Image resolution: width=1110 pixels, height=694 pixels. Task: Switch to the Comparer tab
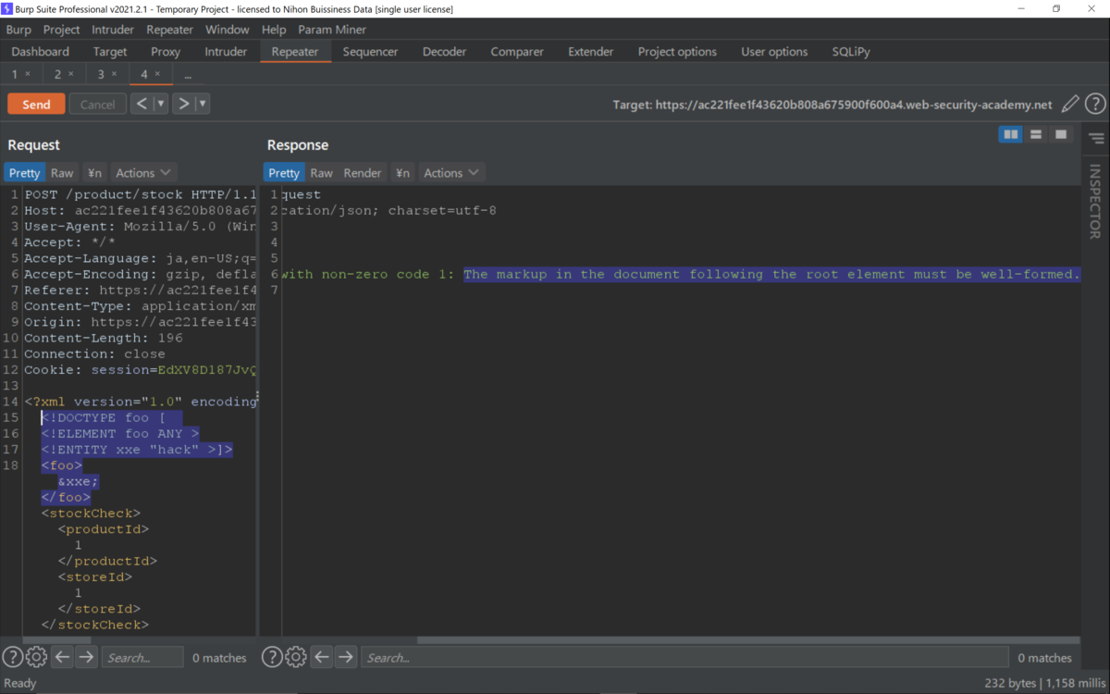point(517,52)
